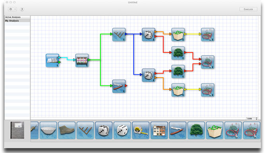Select the razor node on the canvas
The height and width of the screenshot is (153, 265).
click(119, 86)
